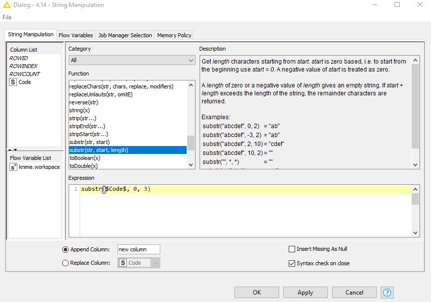Select ROWID in Column List

click(18, 58)
